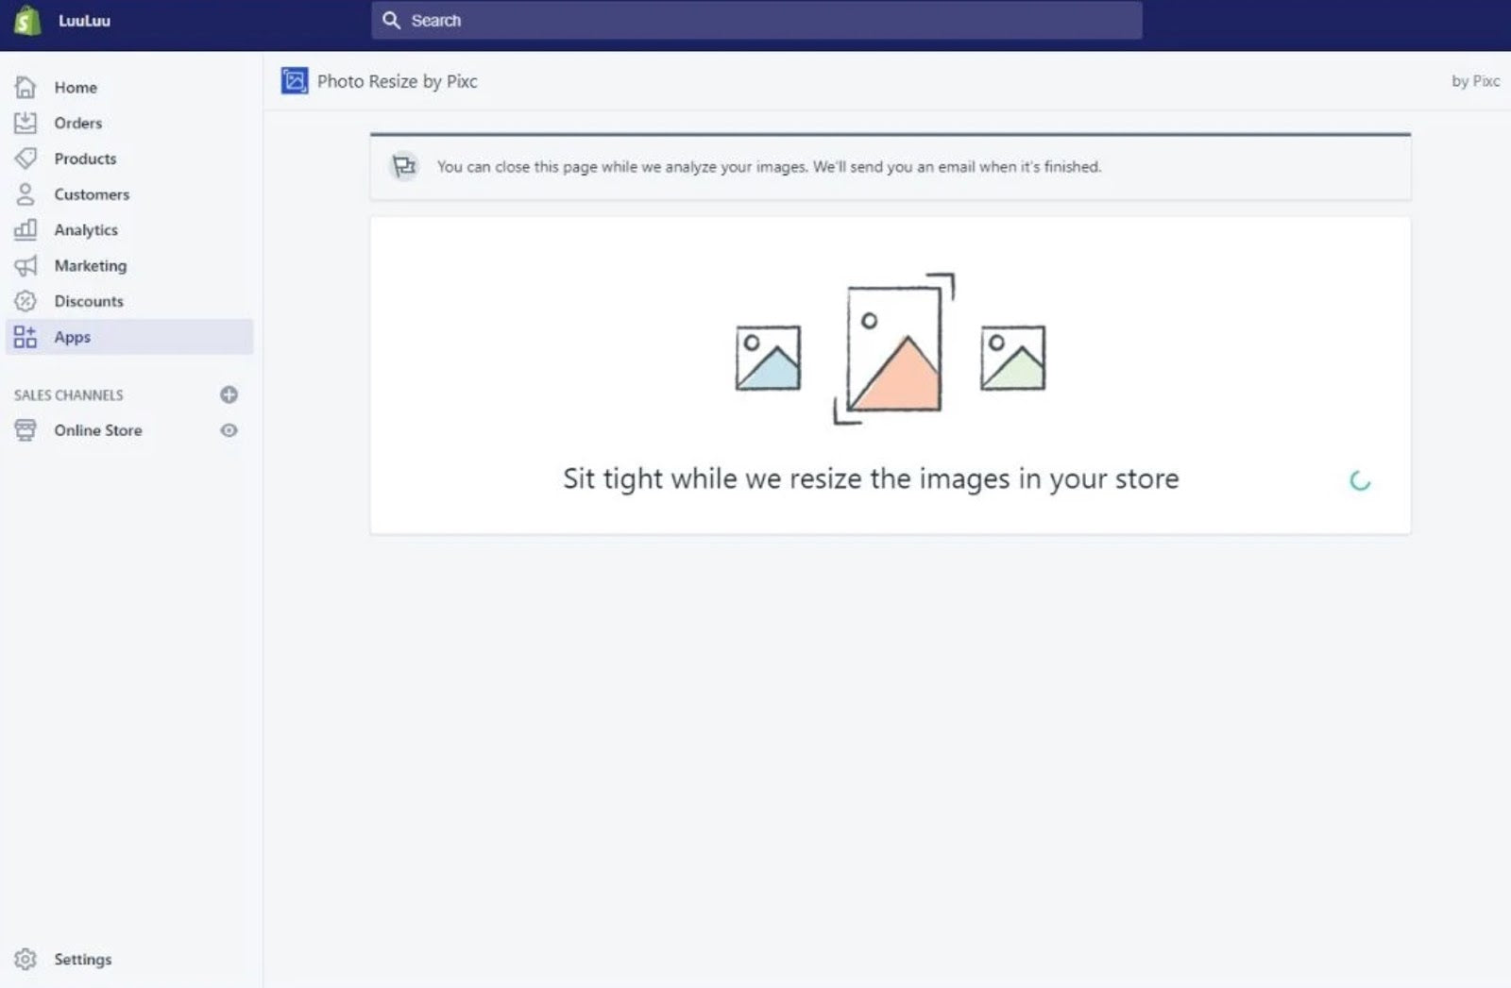
Task: Open Analytics via the bar chart icon
Action: pos(25,229)
